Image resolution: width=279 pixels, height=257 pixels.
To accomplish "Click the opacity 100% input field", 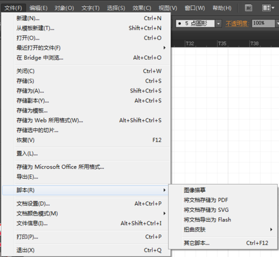I will [263, 23].
